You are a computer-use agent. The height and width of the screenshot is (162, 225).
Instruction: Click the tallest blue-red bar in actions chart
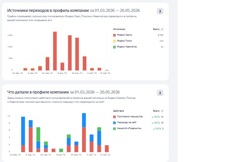84,133
